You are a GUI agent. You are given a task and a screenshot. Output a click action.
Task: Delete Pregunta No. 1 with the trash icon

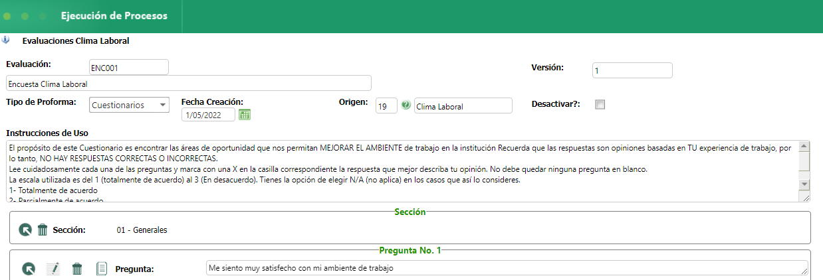[x=77, y=269]
